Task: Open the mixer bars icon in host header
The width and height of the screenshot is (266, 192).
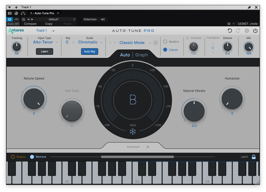Action: click(10, 13)
